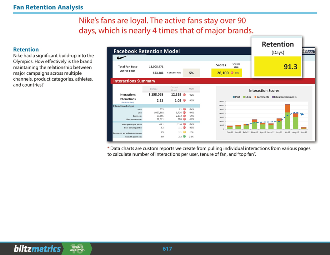Select Likes On Comments legend entry
The height and width of the screenshot is (255, 330).
[284, 97]
